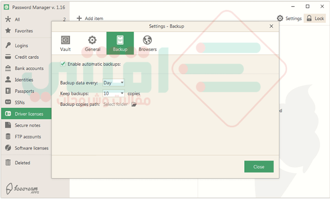
Task: Select the All category asterisk icon
Action: 8,19
